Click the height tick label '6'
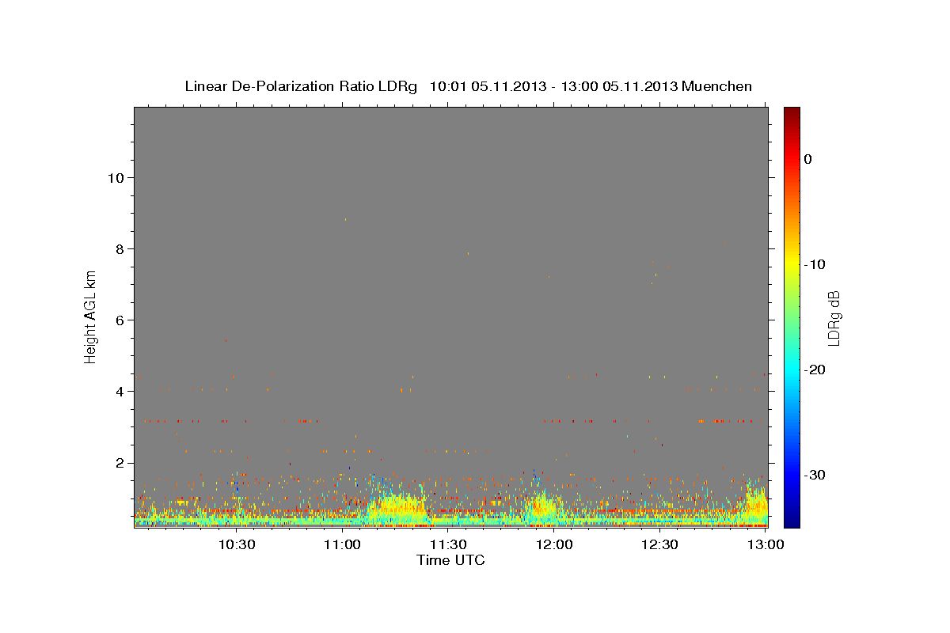The height and width of the screenshot is (633, 950). point(120,320)
